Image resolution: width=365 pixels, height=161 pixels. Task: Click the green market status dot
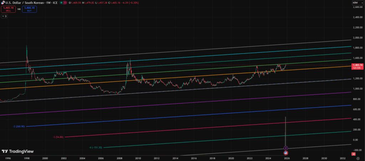click(x=61, y=3)
